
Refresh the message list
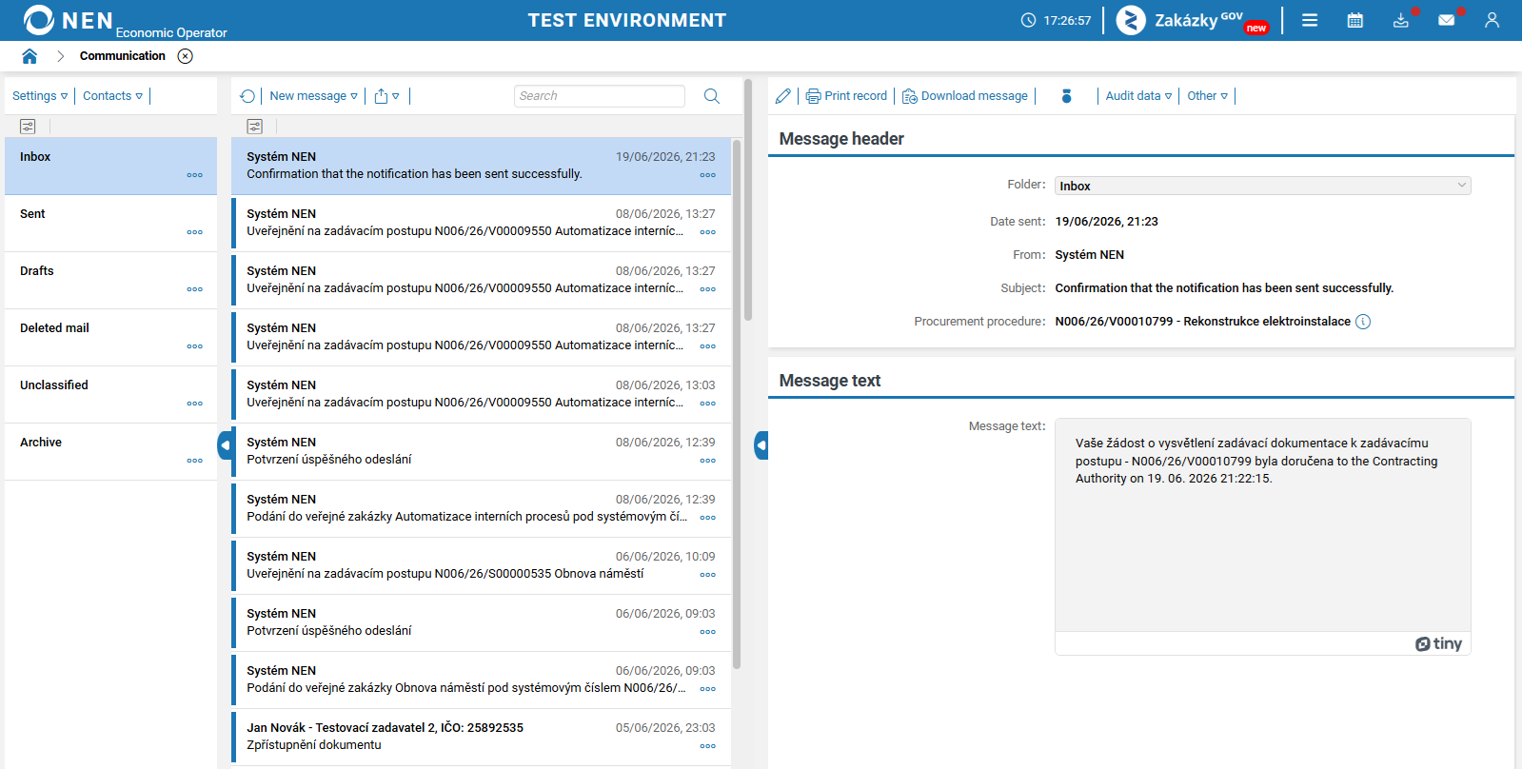click(247, 96)
